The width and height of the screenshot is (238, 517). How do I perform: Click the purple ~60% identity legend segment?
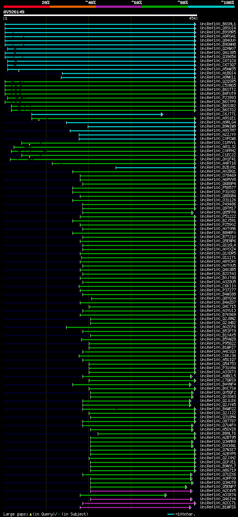point(119,6)
